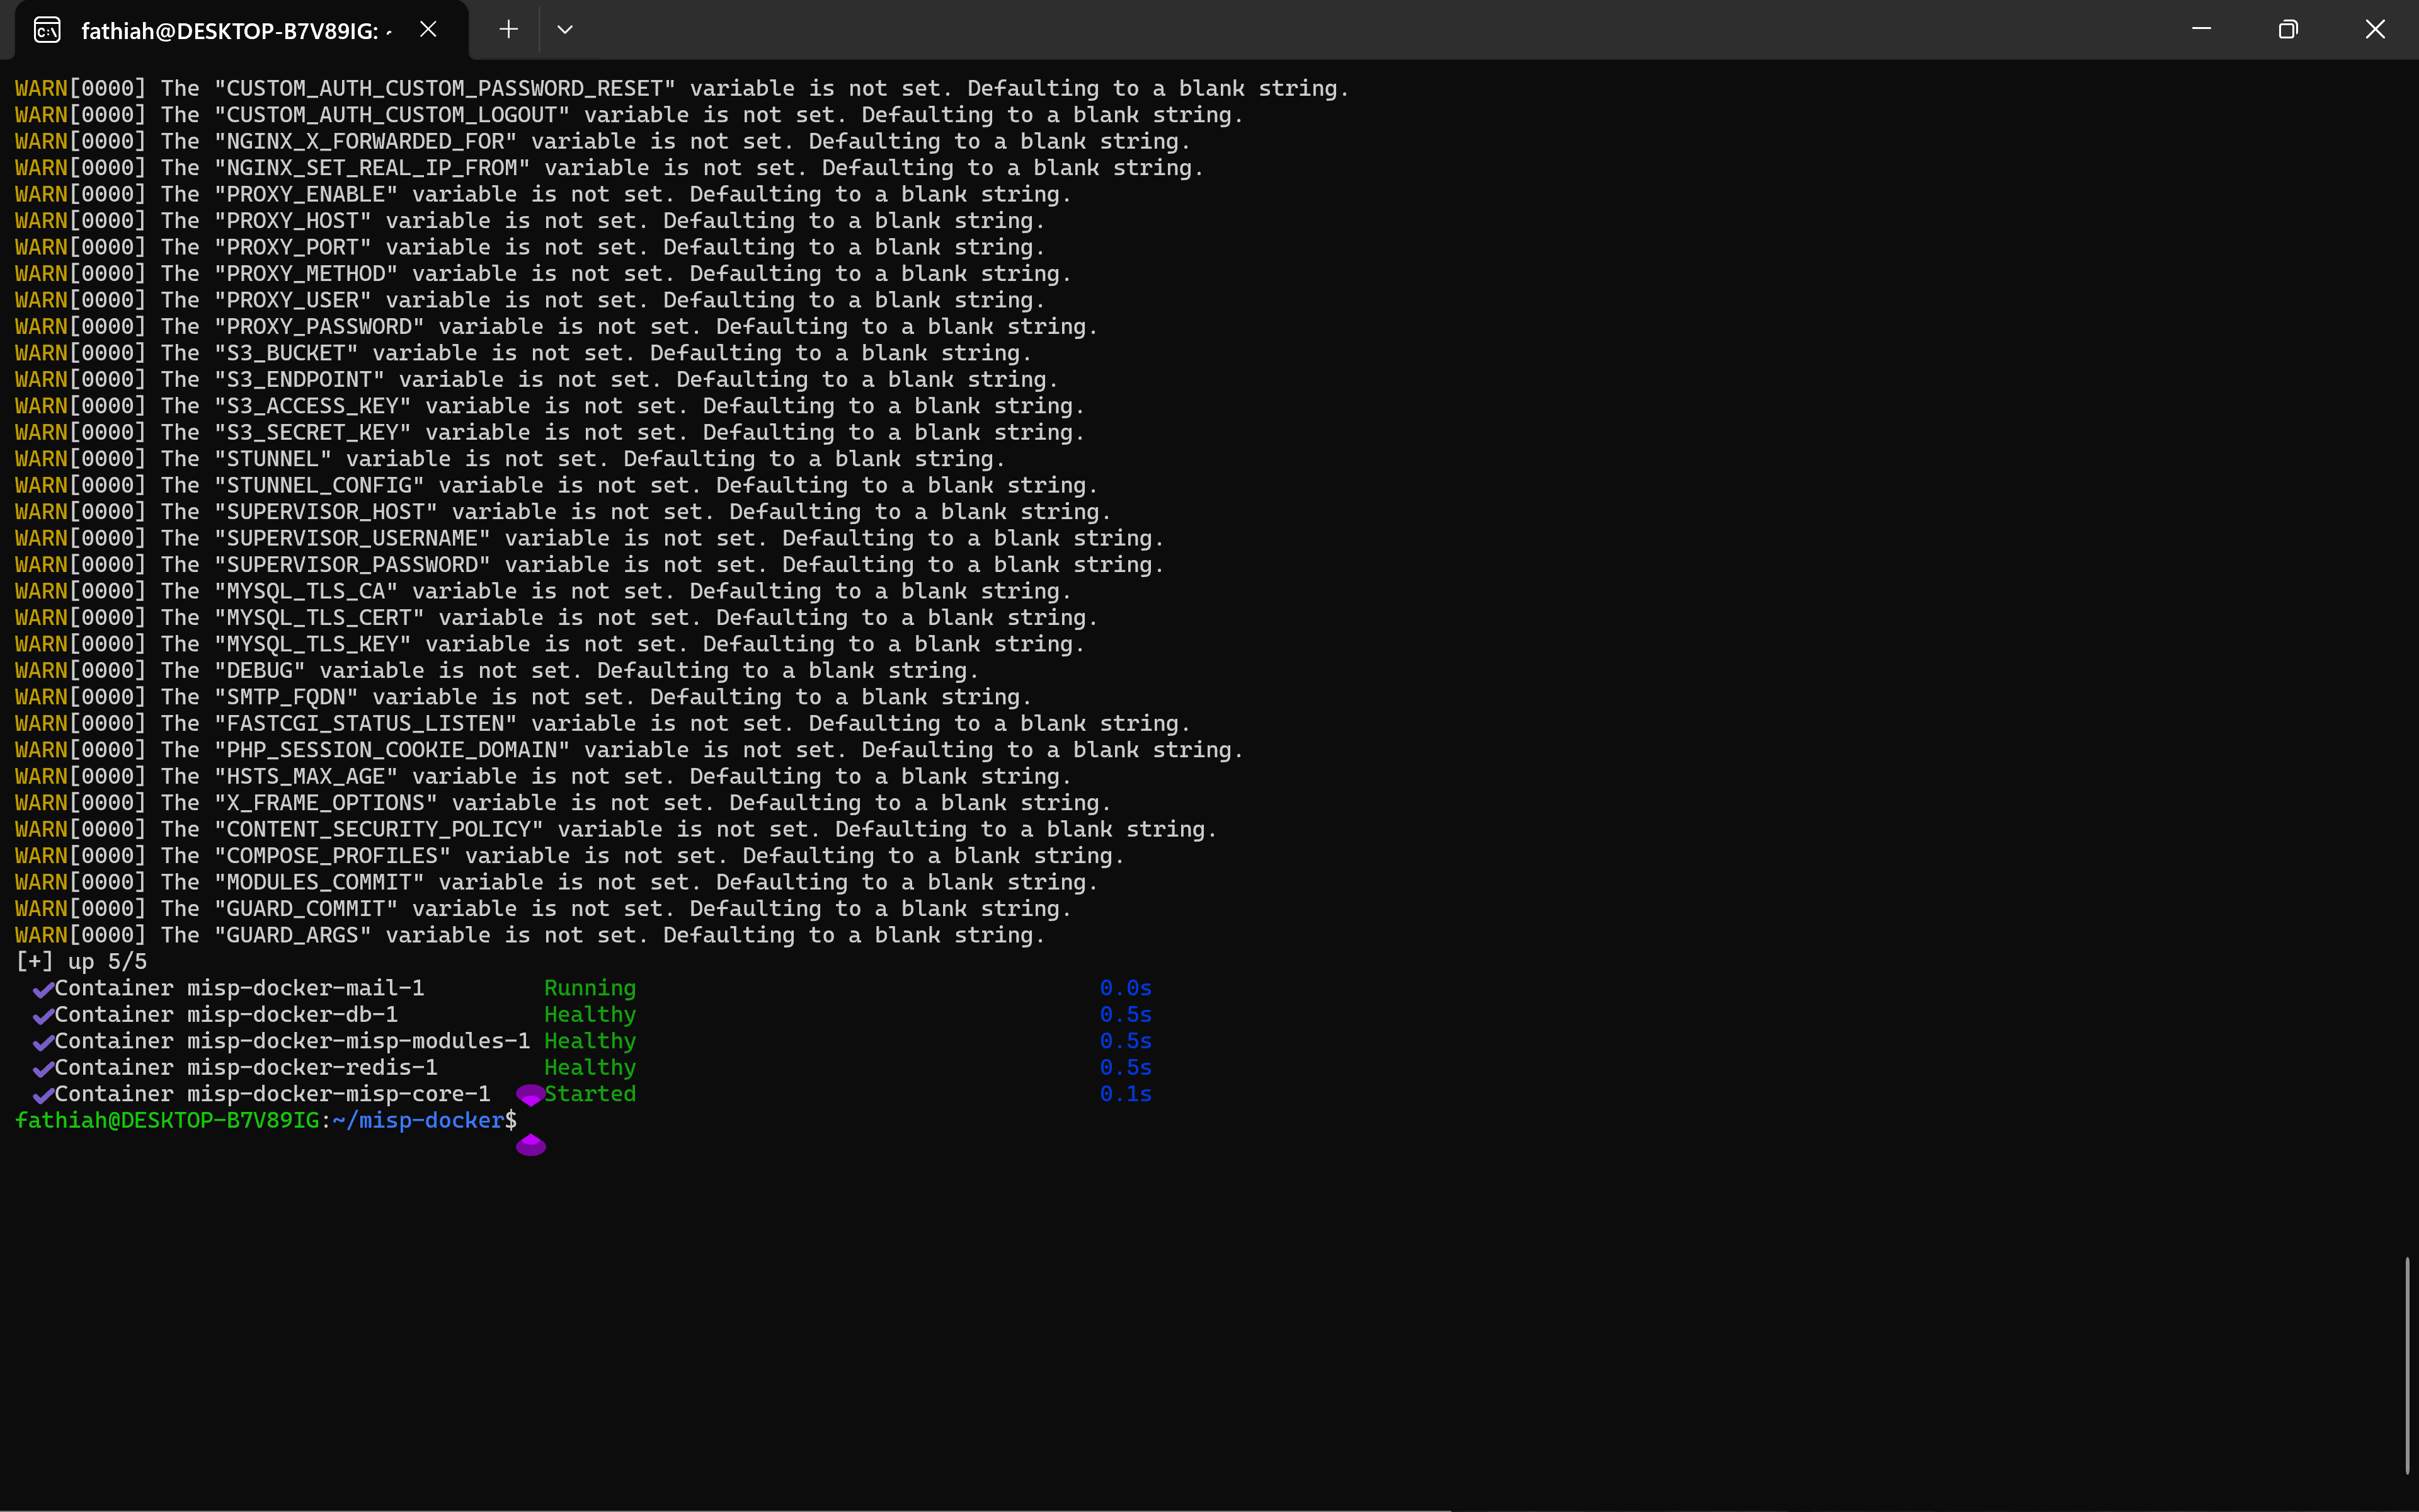Expand the new tab profile dropdown chevron
This screenshot has height=1512, width=2419.
565,30
